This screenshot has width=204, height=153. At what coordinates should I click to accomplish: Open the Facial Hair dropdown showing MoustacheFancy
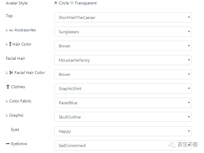(x=123, y=60)
